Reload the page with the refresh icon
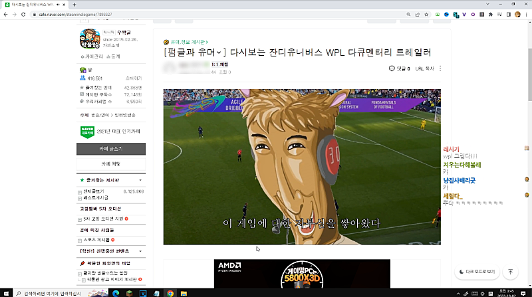The width and height of the screenshot is (532, 297). point(23,15)
